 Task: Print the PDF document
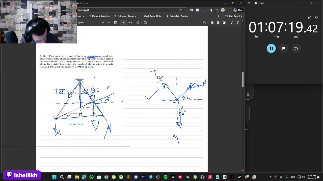click(212, 22)
